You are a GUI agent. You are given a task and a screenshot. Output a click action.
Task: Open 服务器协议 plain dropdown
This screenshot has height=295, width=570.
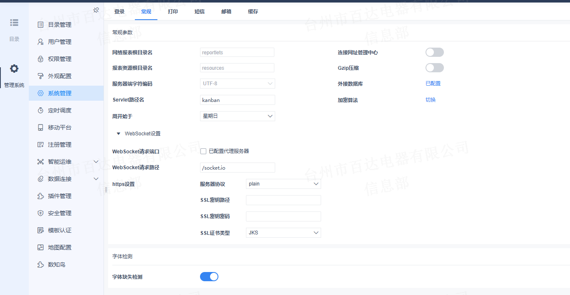click(x=284, y=184)
